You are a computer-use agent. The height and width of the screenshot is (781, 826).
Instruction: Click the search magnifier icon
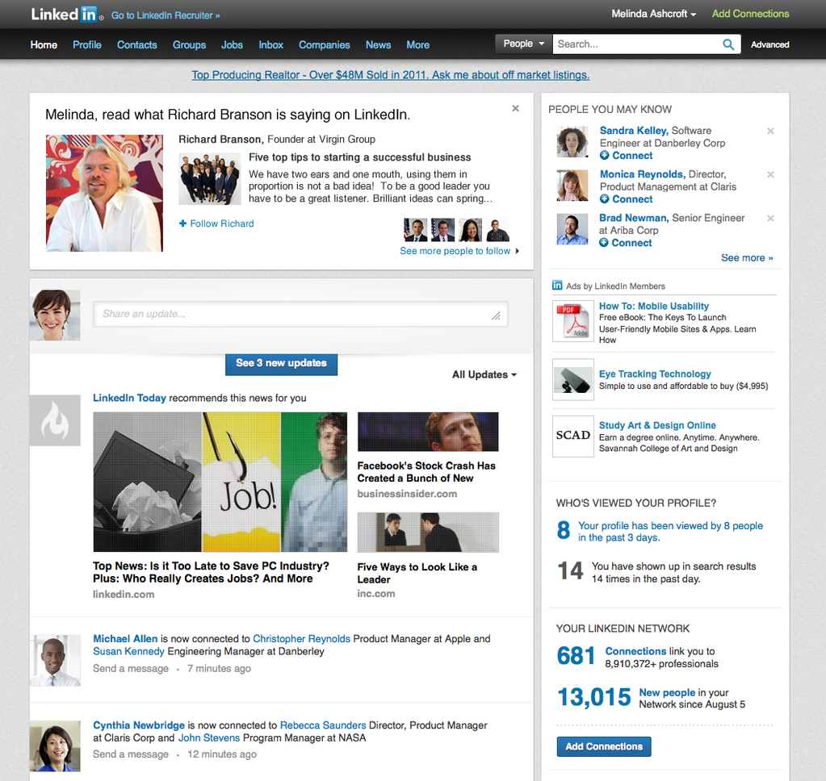coord(728,44)
